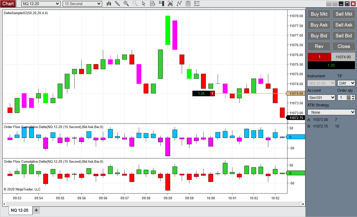Select the drawing tools pencil icon
Screen dimensions: 357x217
click(117, 4)
